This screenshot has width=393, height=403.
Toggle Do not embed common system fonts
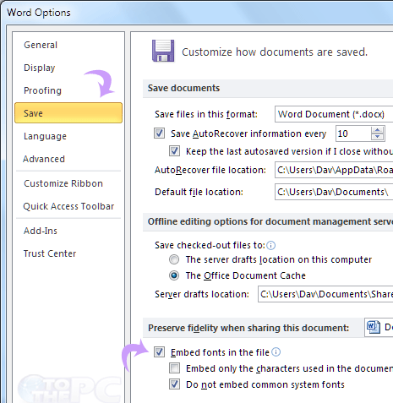[174, 384]
